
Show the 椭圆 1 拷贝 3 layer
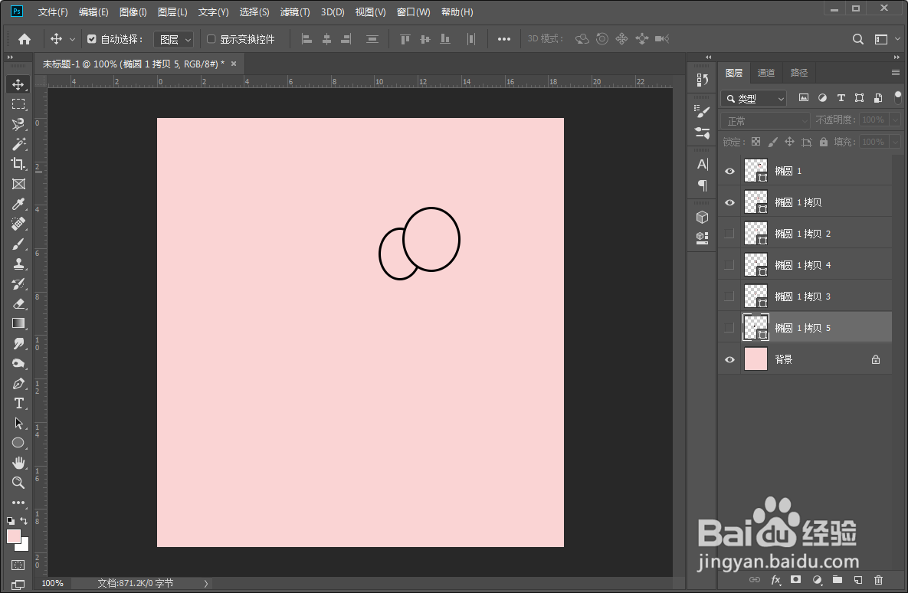[729, 296]
